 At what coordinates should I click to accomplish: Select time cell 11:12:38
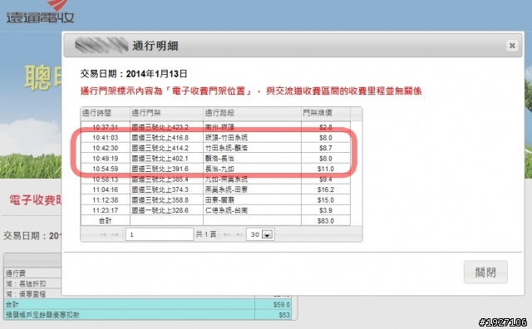pos(106,200)
